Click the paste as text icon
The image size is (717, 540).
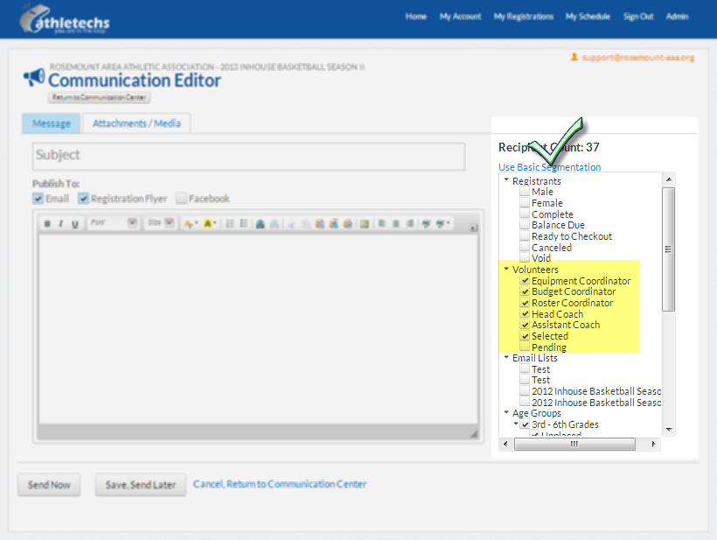click(334, 223)
